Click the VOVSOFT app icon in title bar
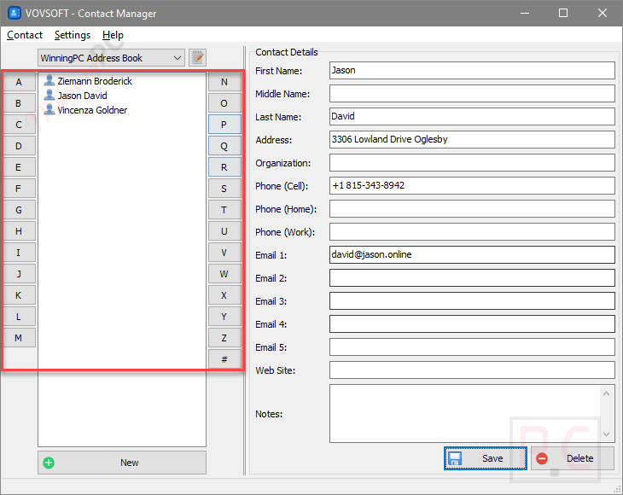Viewport: 623px width, 495px height. coord(15,13)
